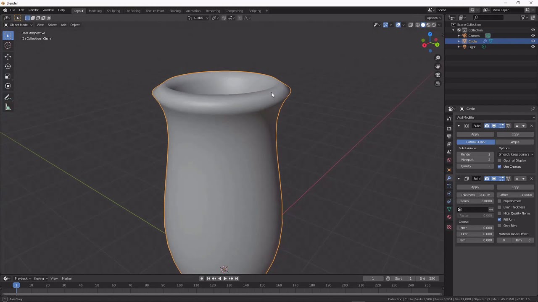538x302 pixels.
Task: Enable Flip Normals checkbox
Action: click(x=499, y=201)
